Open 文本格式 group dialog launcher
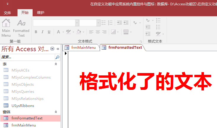217x128 pixels. (141, 41)
